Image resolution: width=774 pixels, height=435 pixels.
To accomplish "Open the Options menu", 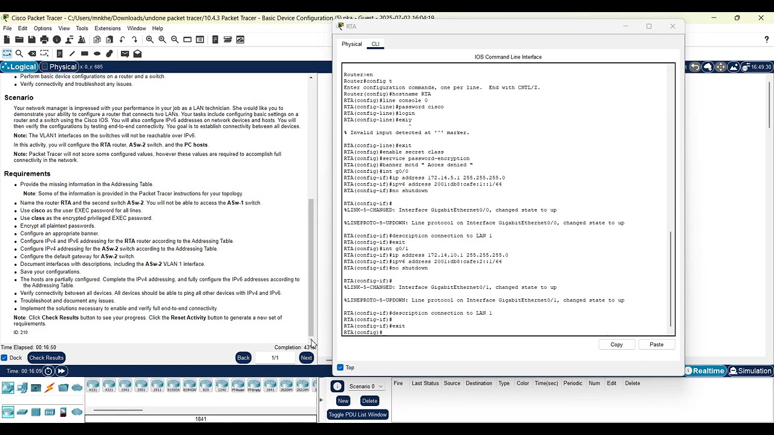I will point(42,28).
